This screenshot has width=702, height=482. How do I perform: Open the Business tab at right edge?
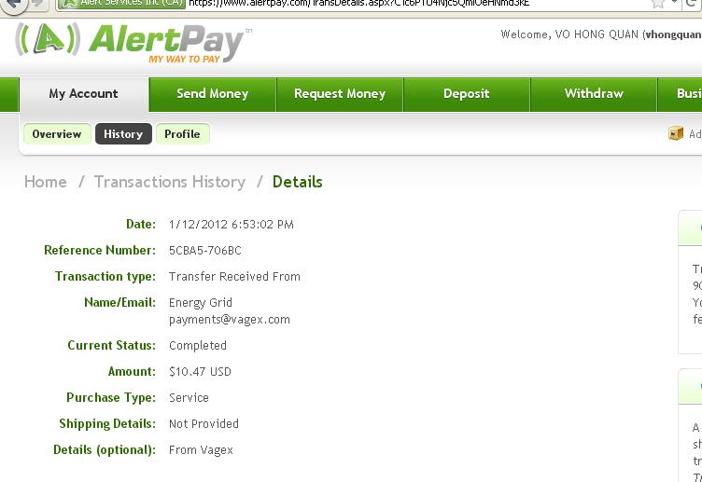(x=680, y=94)
